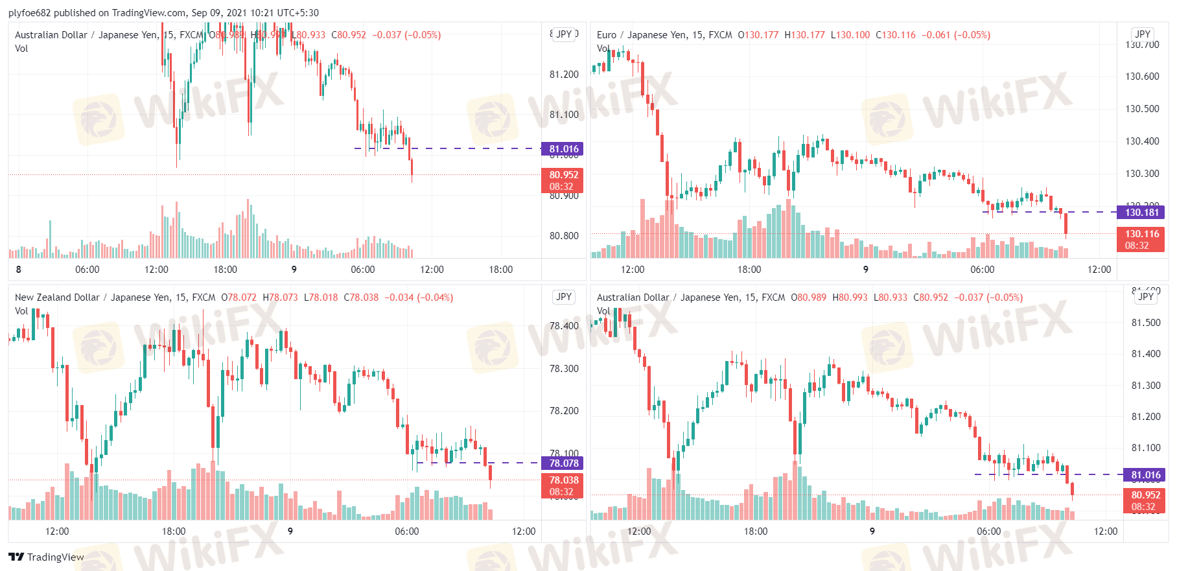1177x571 pixels.
Task: Click the 78.300 price axis label
Action: click(564, 368)
